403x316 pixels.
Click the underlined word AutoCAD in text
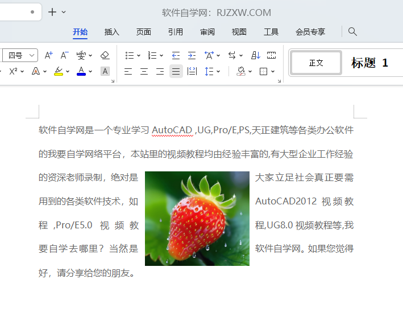tap(172, 130)
